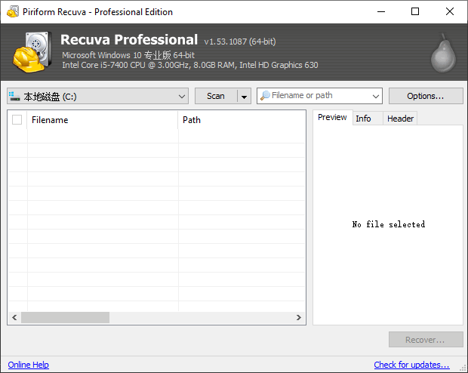The image size is (468, 373).
Task: Click the magnifier icon in filename box
Action: click(265, 95)
